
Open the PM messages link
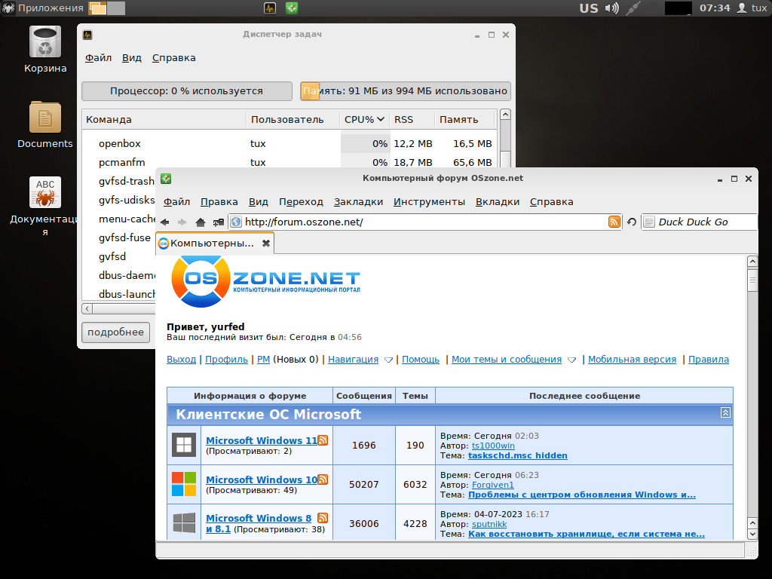click(x=263, y=360)
